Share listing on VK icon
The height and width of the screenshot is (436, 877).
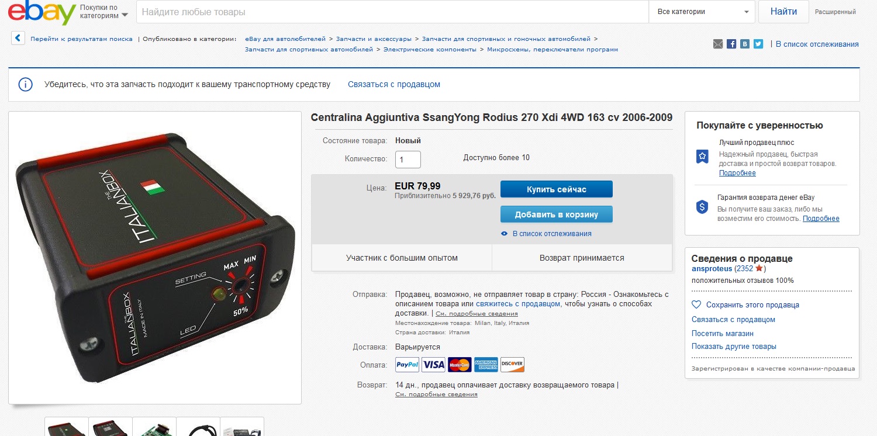click(x=745, y=44)
